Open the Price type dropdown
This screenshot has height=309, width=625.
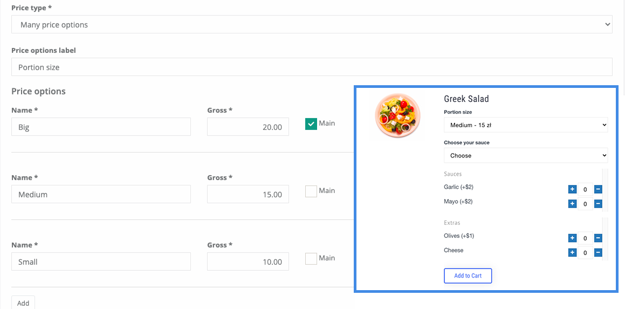(312, 25)
